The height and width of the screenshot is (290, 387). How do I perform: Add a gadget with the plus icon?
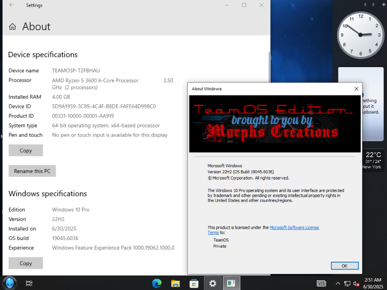click(384, 5)
